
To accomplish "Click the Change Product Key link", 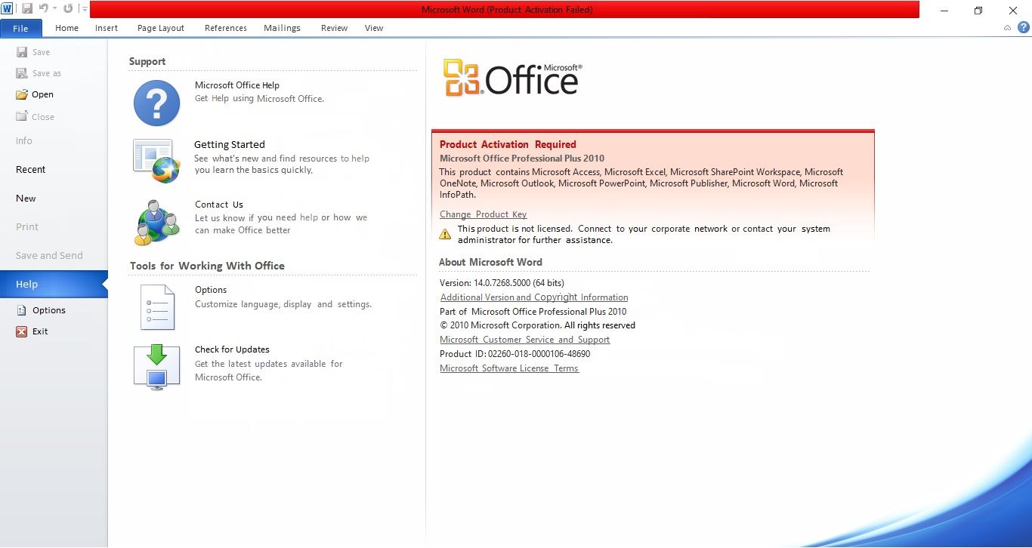I will 484,214.
